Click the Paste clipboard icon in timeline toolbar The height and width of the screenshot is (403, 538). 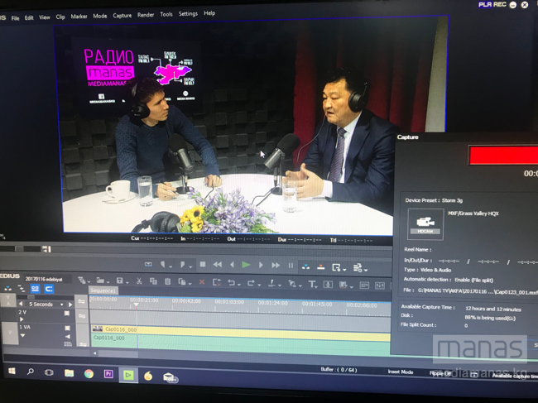pos(168,281)
